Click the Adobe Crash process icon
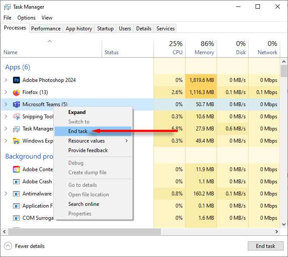The width and height of the screenshot is (288, 257). (x=16, y=182)
